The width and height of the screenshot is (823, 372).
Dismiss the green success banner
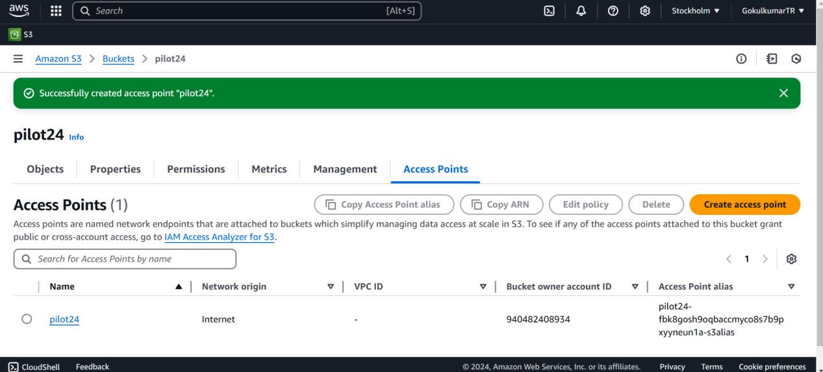(783, 93)
